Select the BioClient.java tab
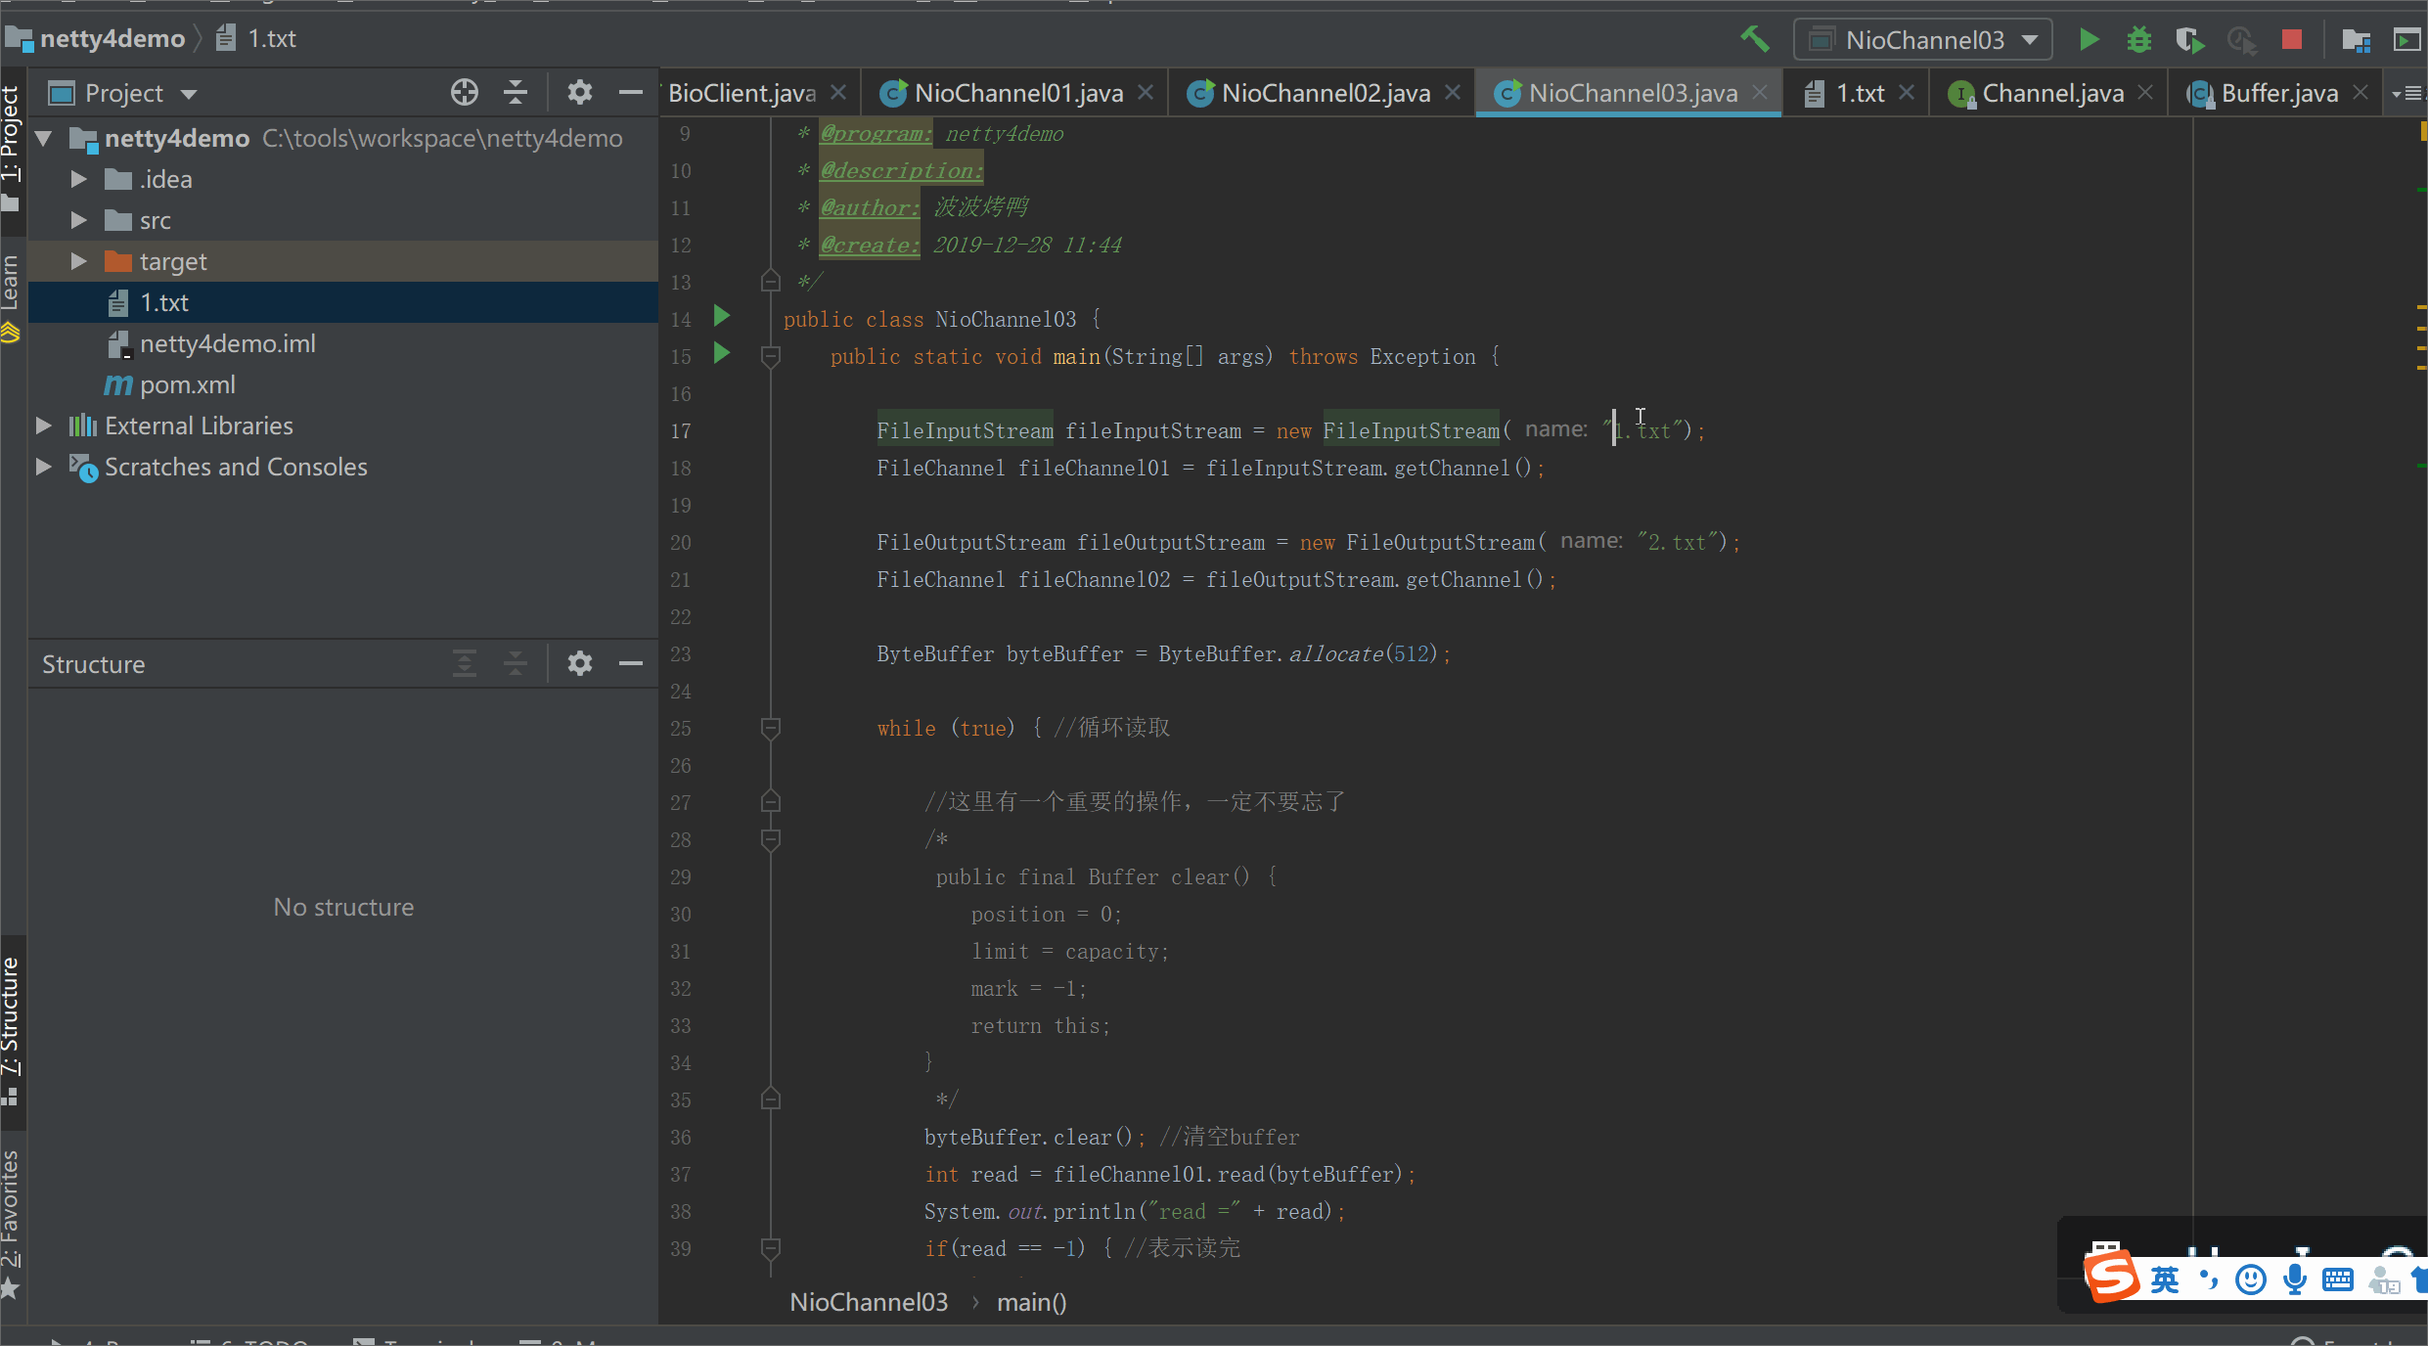 750,91
